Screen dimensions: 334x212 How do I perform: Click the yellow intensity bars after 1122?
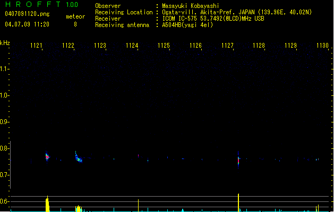coord(79,209)
